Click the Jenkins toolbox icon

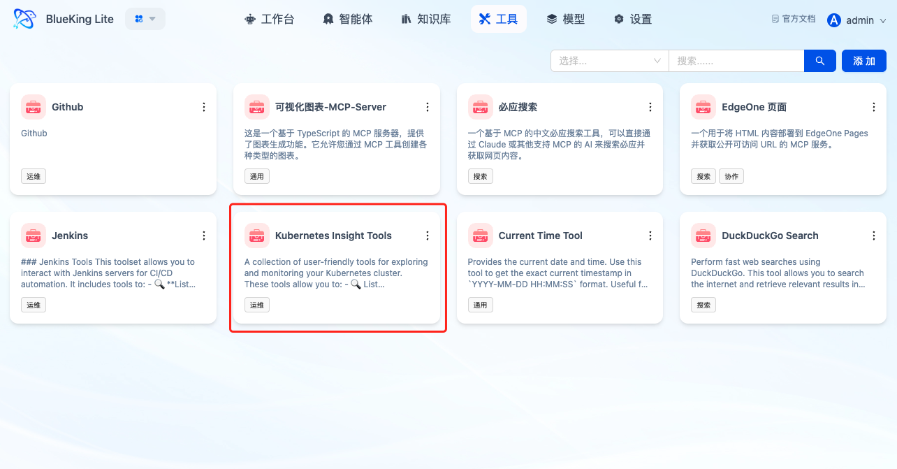point(34,236)
